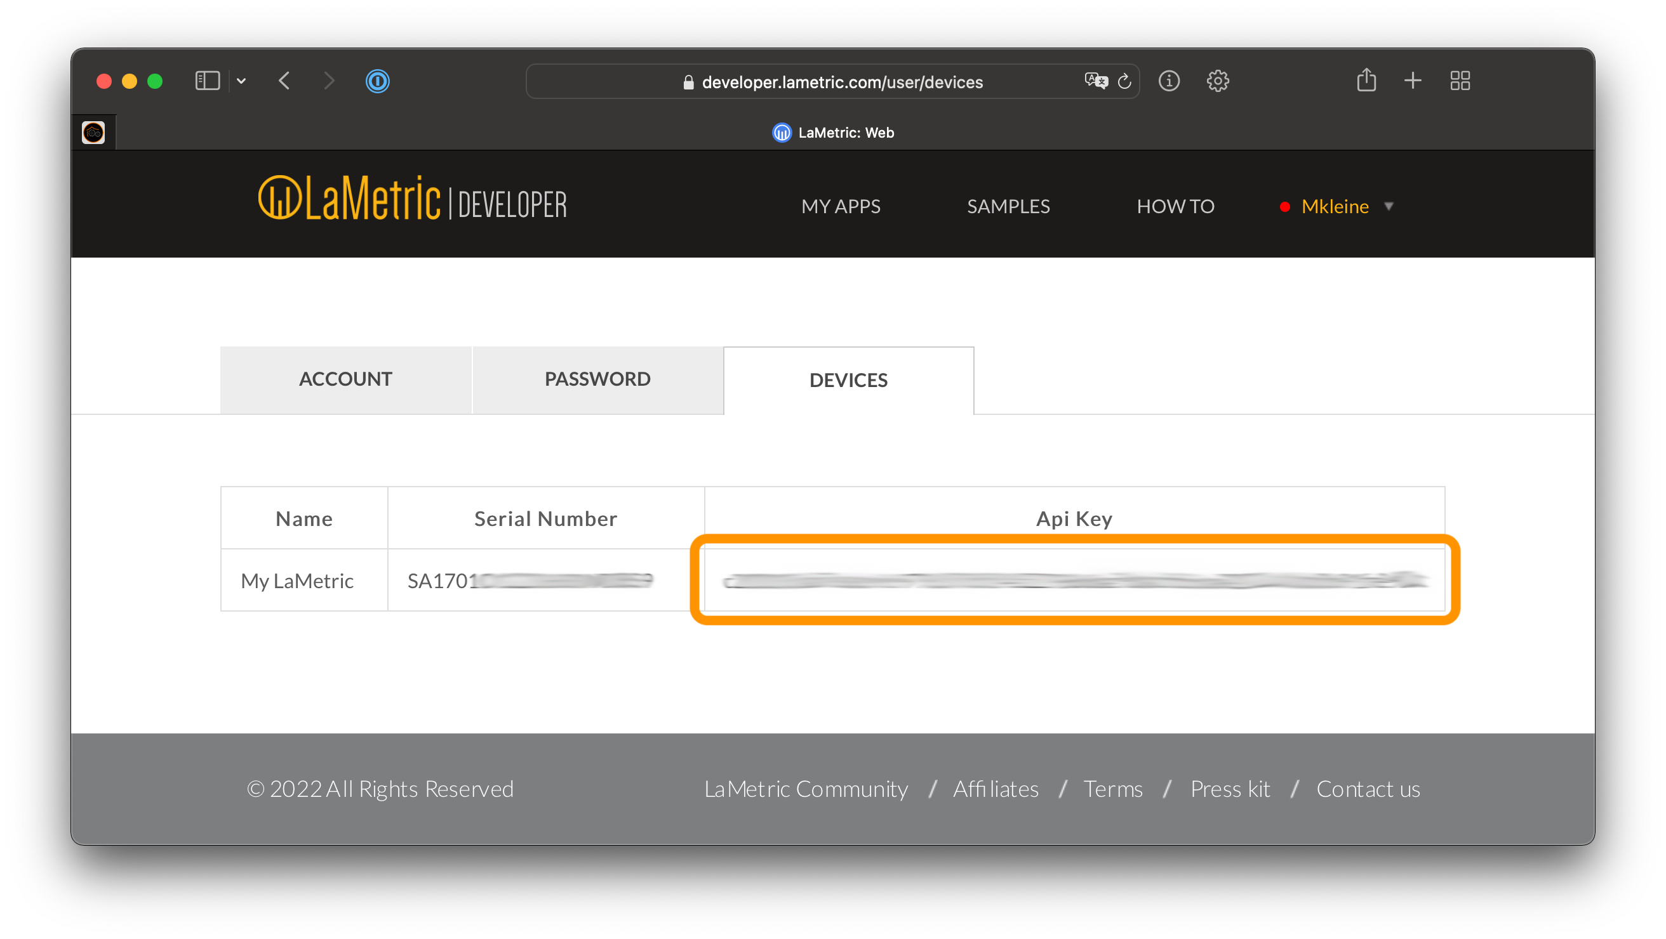Open SAMPLES in navigation

1008,206
